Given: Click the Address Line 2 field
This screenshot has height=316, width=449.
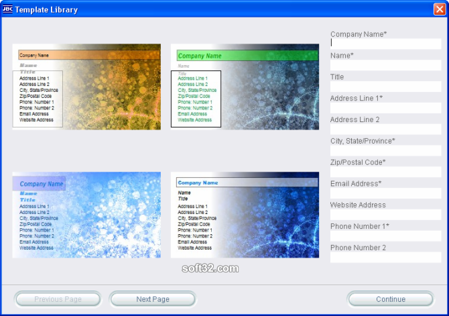Looking at the screenshot, I should coord(386,129).
